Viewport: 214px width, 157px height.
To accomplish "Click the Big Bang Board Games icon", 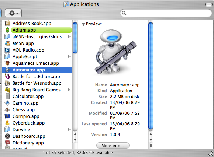I will [7, 90].
